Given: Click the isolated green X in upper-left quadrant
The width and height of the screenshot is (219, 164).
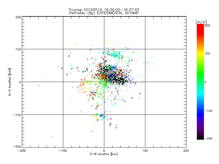Looking at the screenshot, I should (75, 44).
